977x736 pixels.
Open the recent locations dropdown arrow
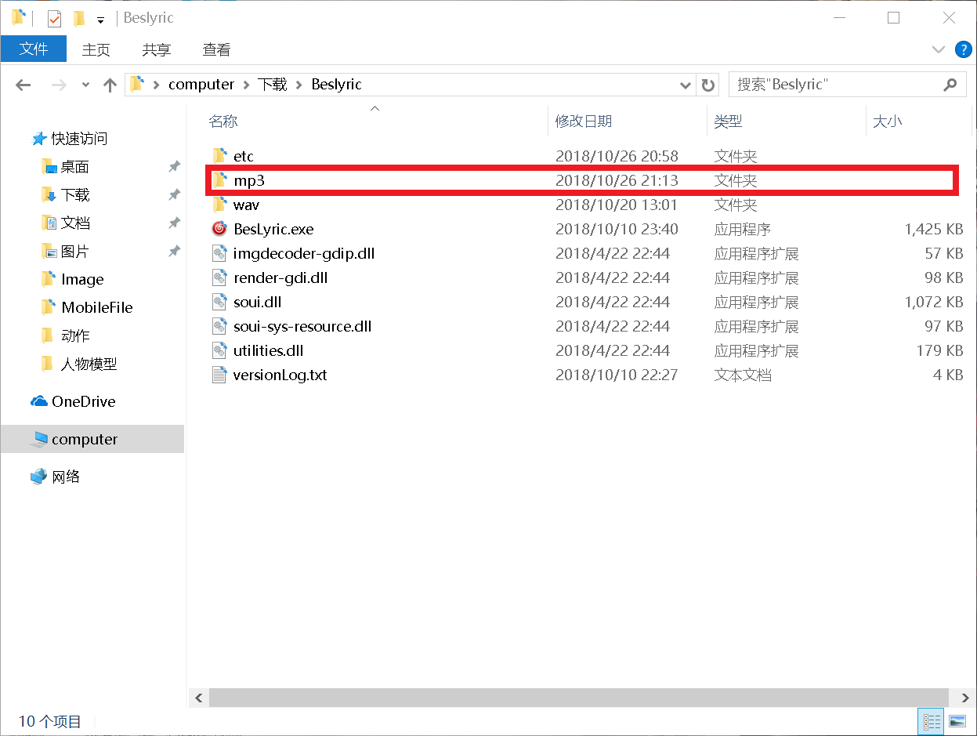[86, 85]
